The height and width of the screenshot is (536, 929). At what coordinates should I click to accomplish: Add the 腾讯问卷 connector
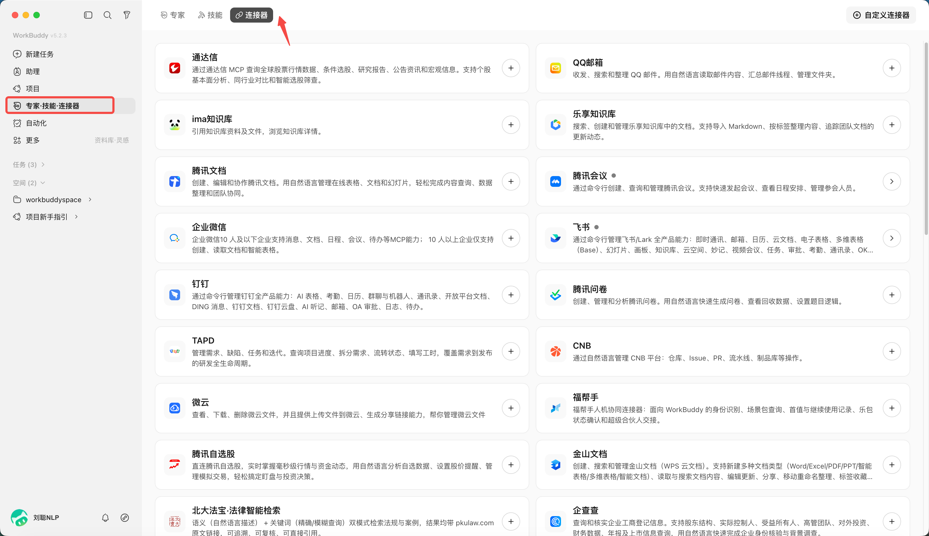(x=891, y=295)
